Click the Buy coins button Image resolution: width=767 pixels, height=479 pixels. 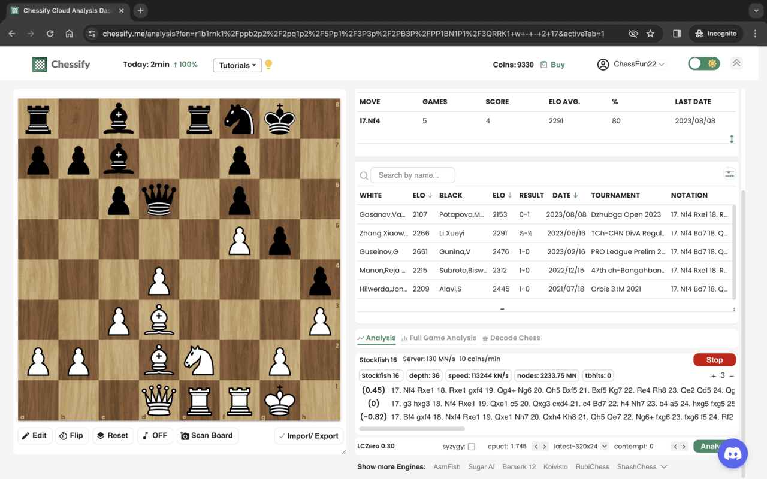coord(552,65)
